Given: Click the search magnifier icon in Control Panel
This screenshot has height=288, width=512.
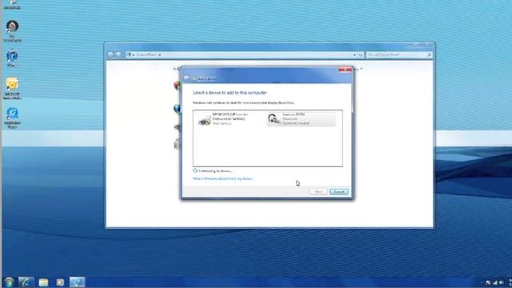Looking at the screenshot, I should [429, 55].
